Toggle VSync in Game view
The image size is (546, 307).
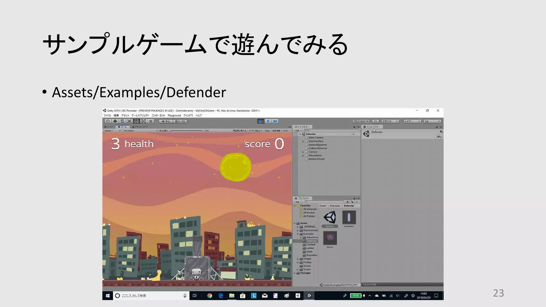click(x=267, y=131)
